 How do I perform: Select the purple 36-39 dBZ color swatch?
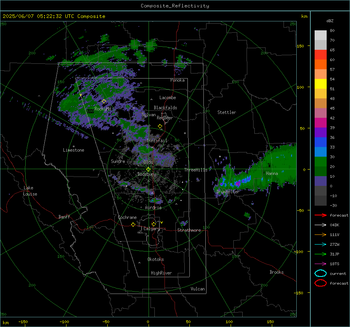pyautogui.click(x=320, y=133)
